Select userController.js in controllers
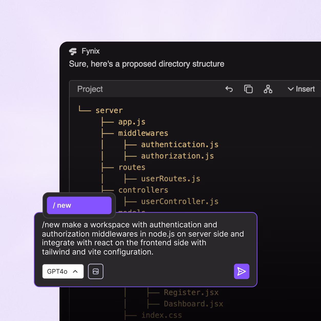 point(179,201)
